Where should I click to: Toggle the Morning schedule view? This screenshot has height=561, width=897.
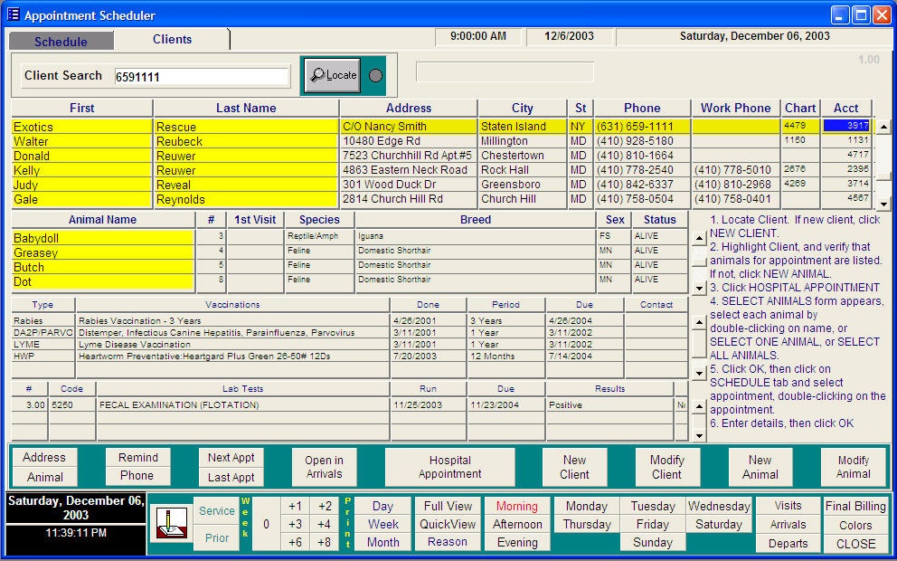pos(516,505)
